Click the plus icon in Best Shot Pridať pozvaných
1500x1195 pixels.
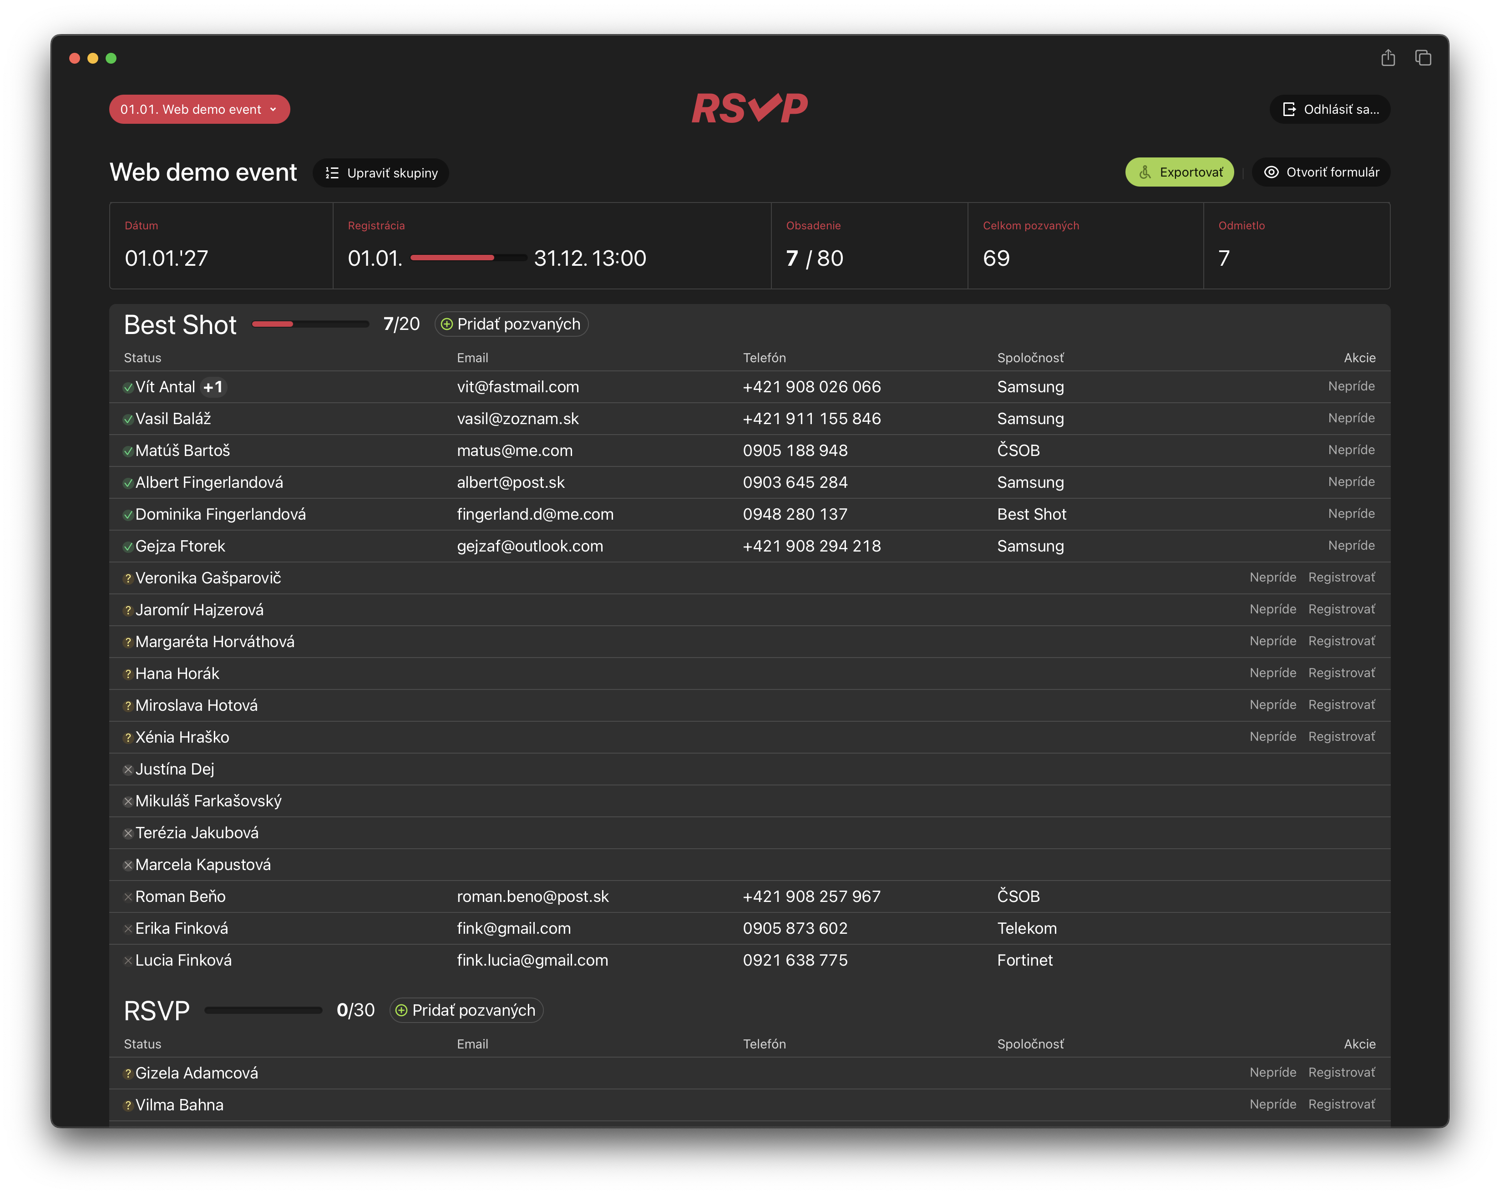pyautogui.click(x=446, y=324)
